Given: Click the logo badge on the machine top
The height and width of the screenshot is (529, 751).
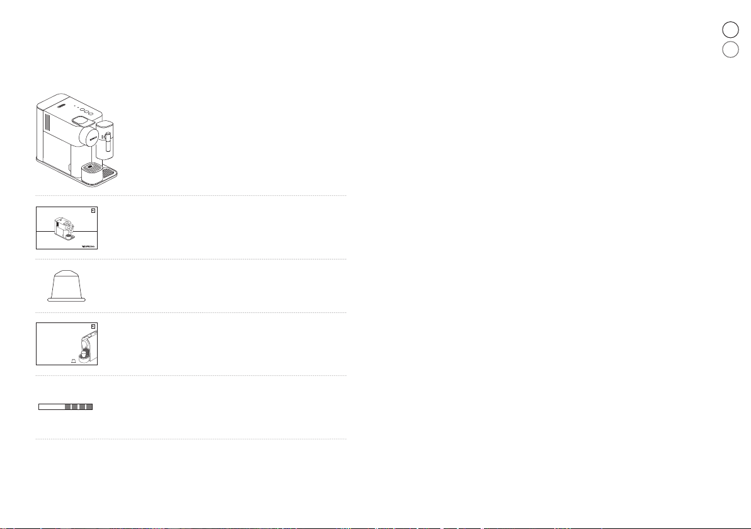Looking at the screenshot, I should [61, 107].
